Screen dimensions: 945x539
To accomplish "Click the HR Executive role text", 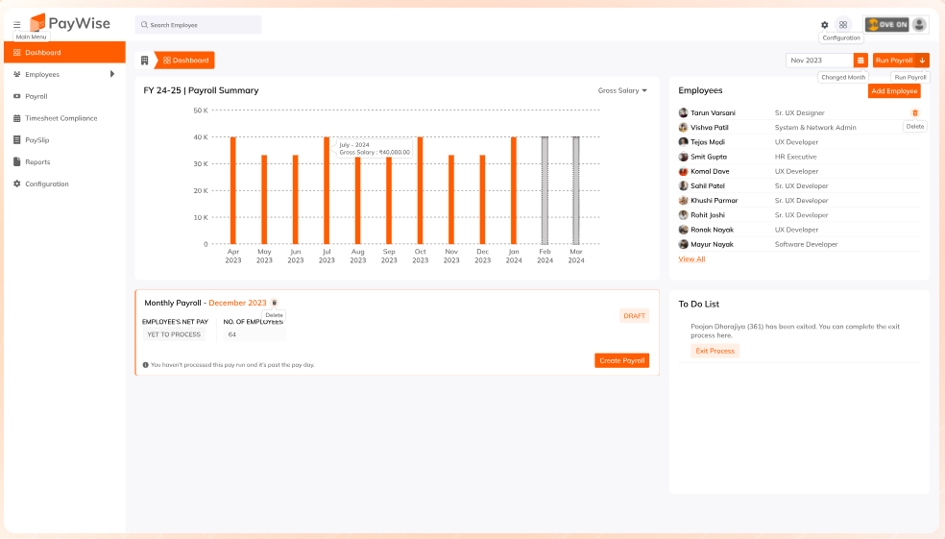I will point(795,157).
